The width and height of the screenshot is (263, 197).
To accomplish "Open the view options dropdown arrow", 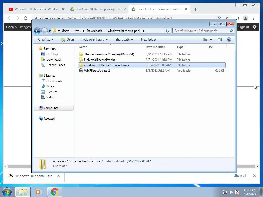I will click(x=211, y=40).
